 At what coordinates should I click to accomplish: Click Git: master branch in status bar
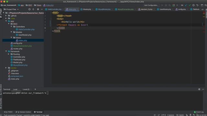tap(180, 115)
